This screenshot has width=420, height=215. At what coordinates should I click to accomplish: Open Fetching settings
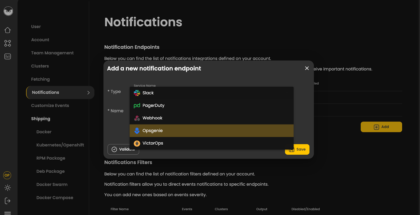(x=40, y=79)
